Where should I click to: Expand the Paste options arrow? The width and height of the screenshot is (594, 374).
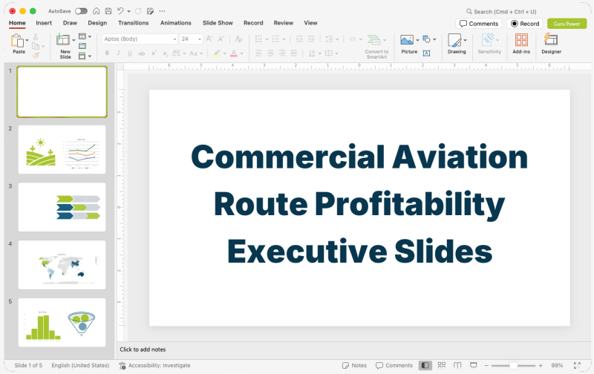(x=27, y=40)
